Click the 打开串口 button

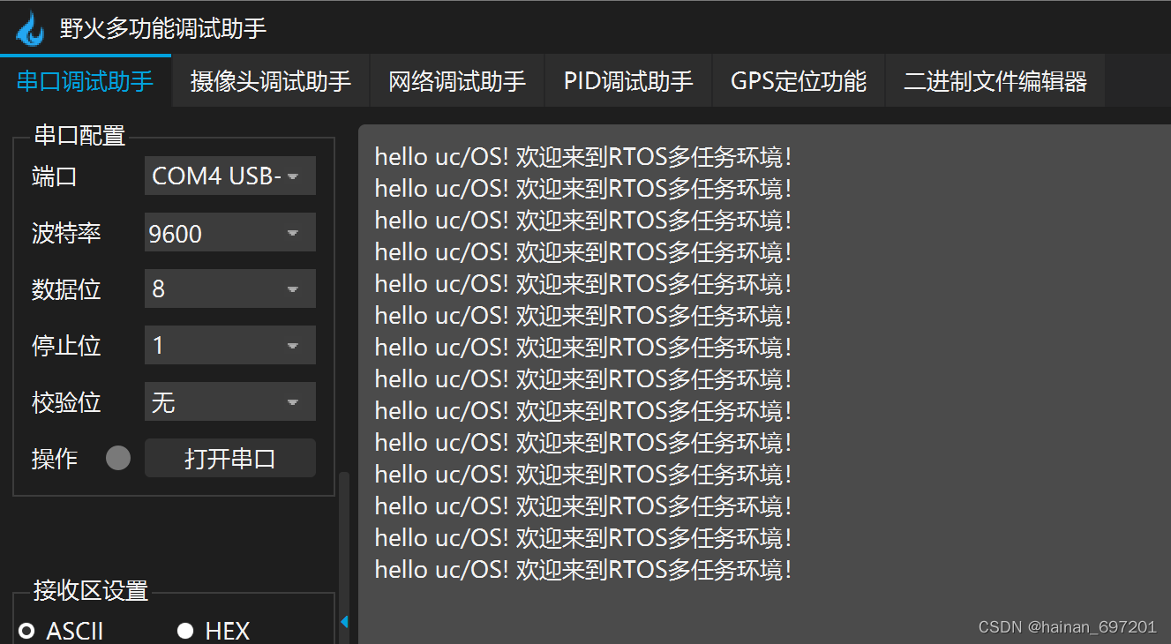[x=229, y=458]
